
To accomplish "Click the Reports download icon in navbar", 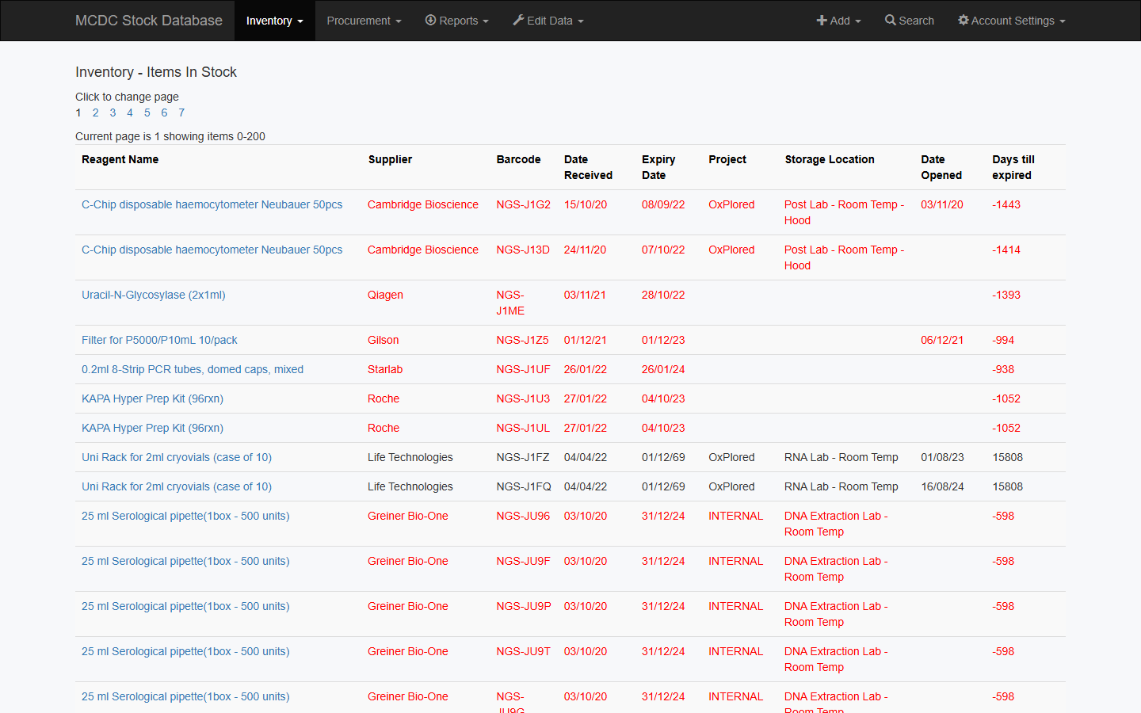I will pyautogui.click(x=431, y=20).
